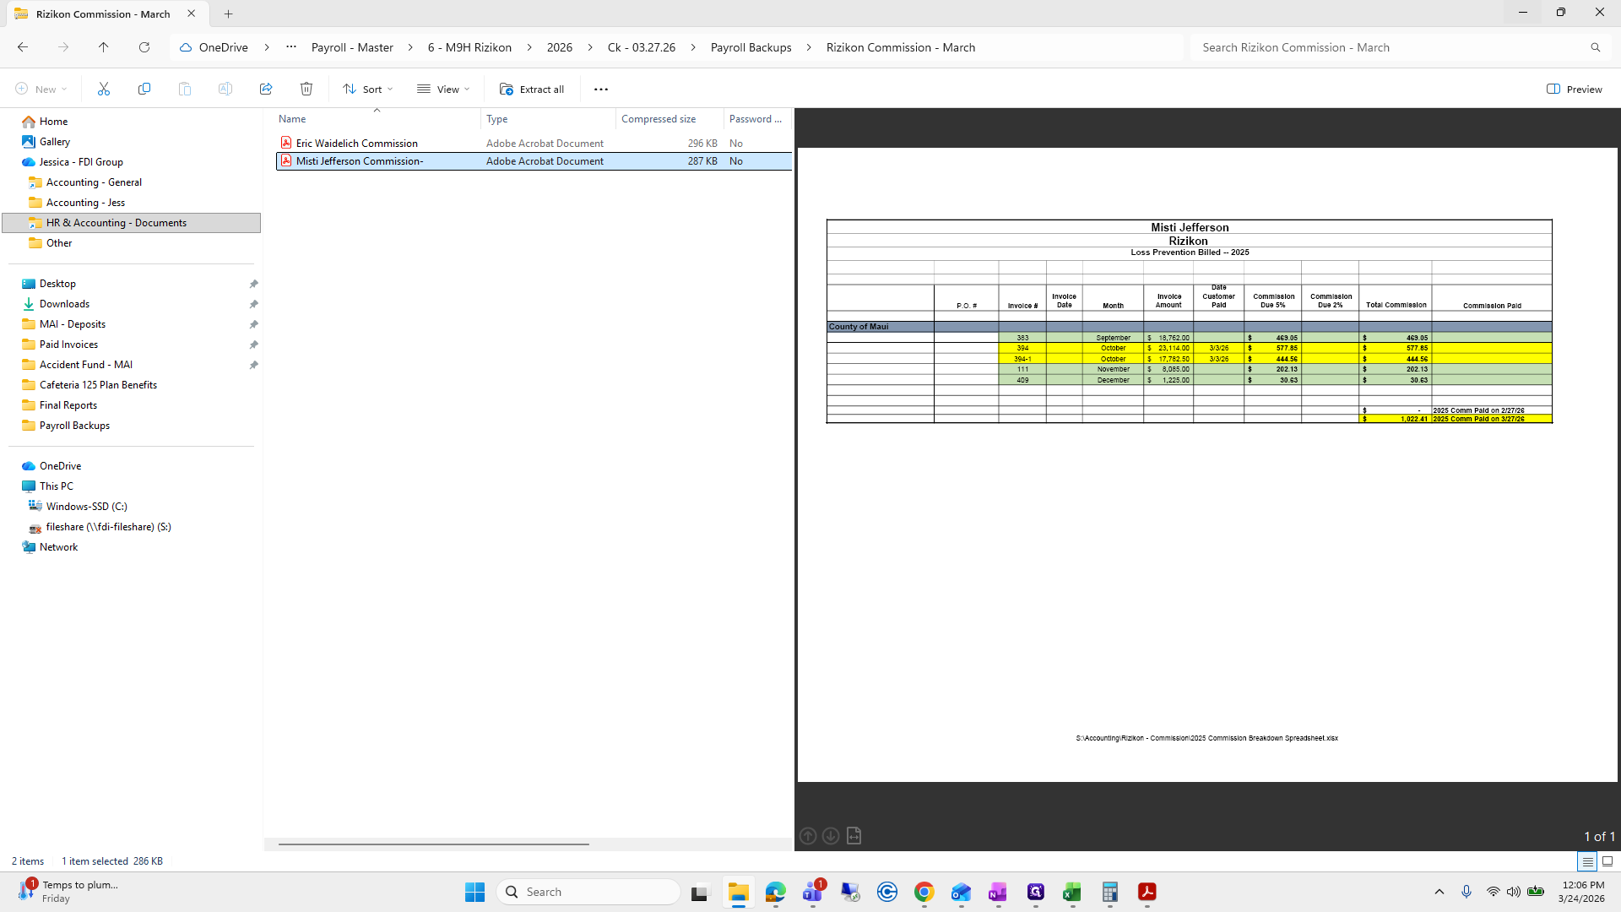Image resolution: width=1621 pixels, height=912 pixels.
Task: Go up one folder level
Action: coord(103,47)
